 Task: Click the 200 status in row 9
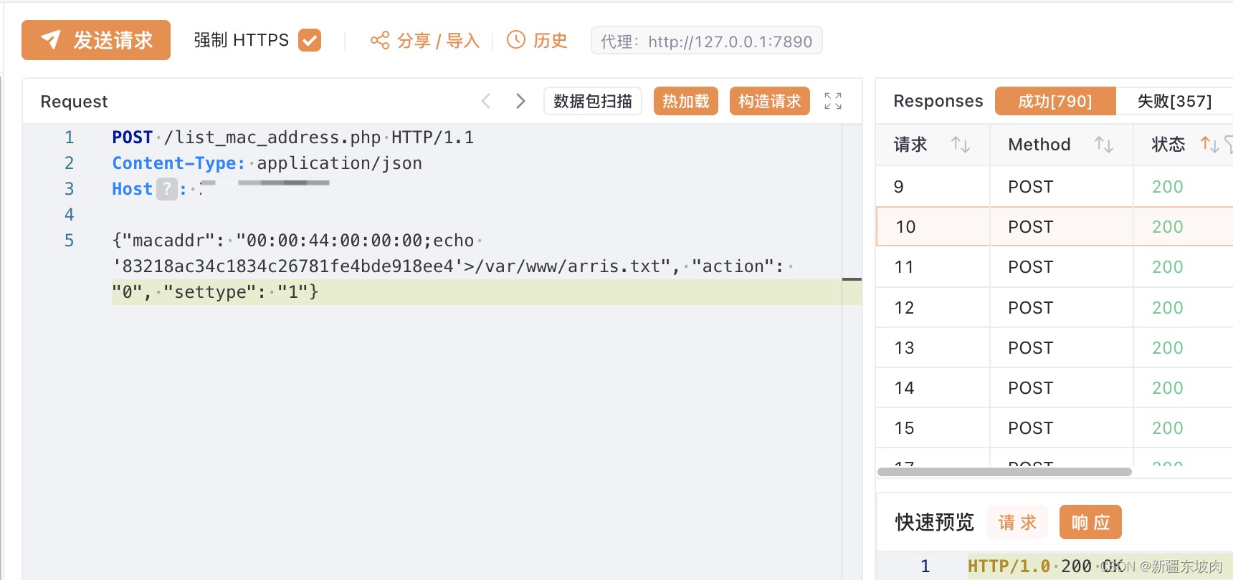1167,187
